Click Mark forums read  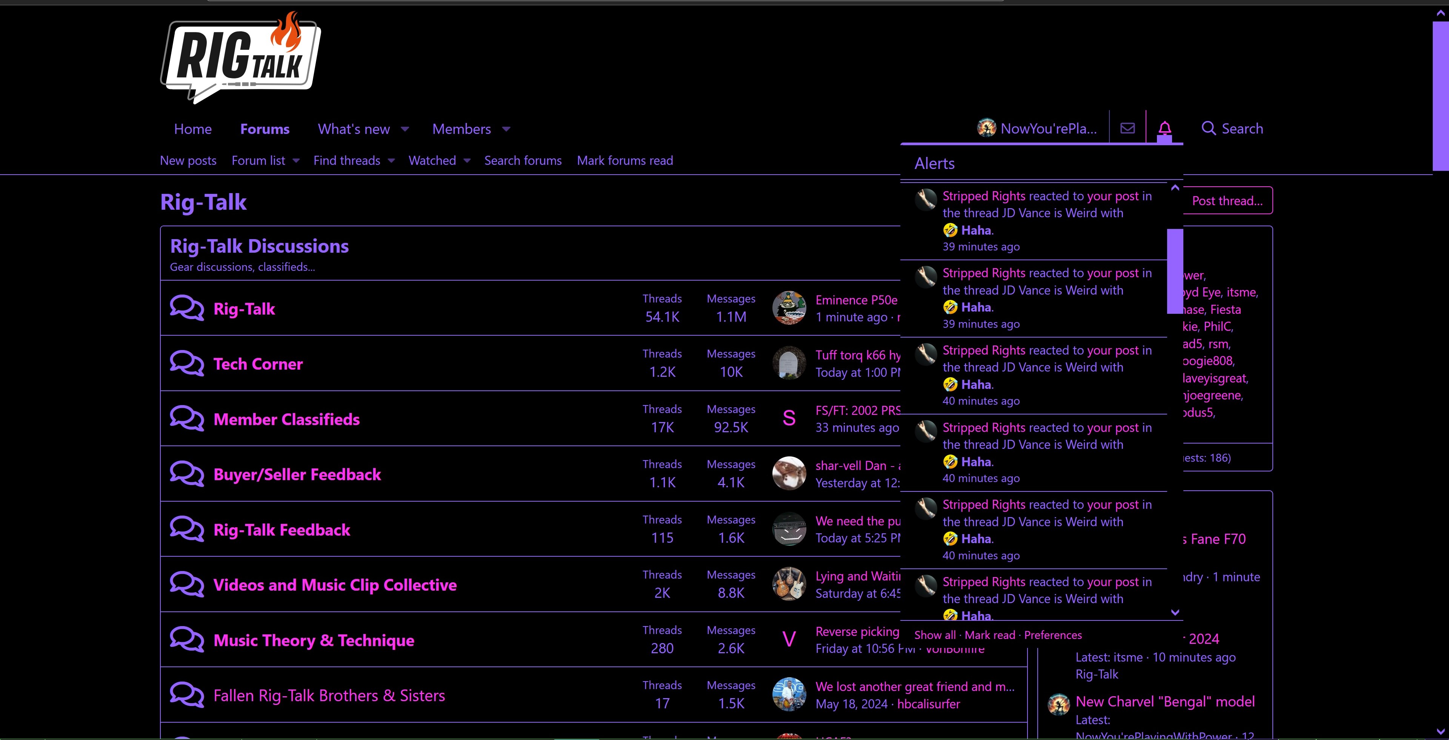(x=625, y=161)
